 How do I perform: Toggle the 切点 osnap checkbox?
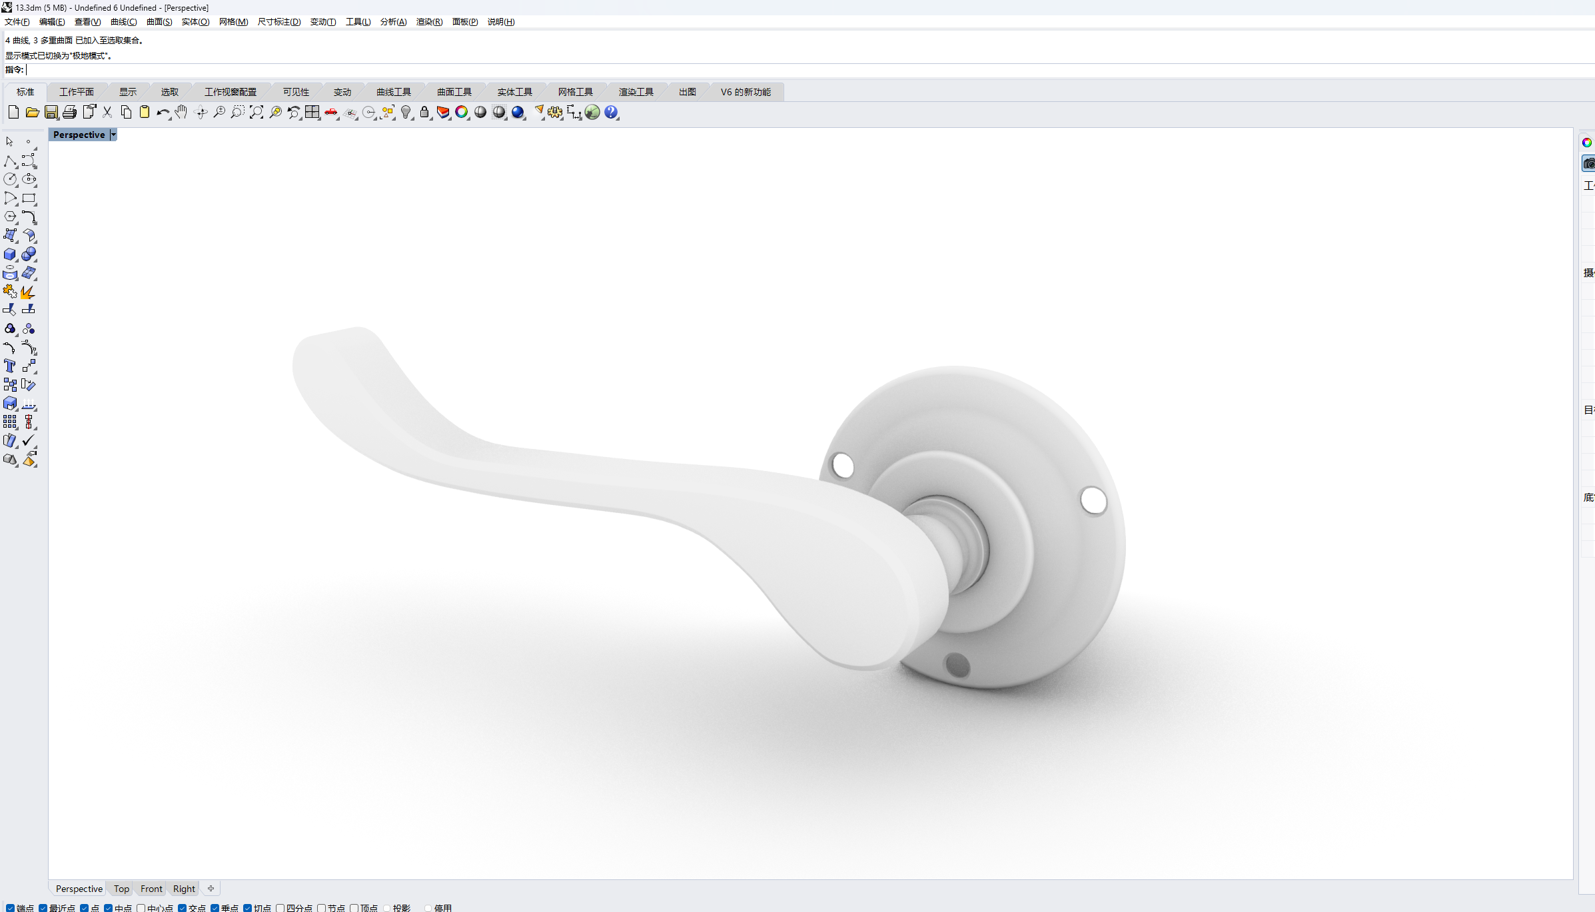coord(247,907)
